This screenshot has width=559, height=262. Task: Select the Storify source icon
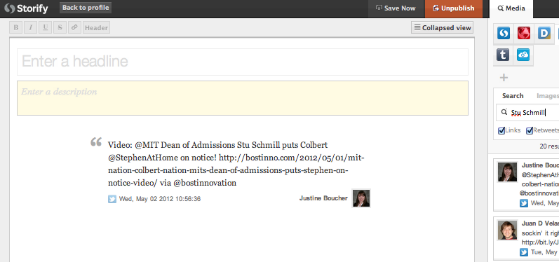point(504,34)
